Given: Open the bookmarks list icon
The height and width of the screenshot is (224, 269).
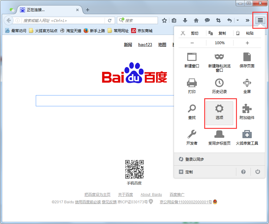Looking at the screenshot, I should [x=174, y=20].
